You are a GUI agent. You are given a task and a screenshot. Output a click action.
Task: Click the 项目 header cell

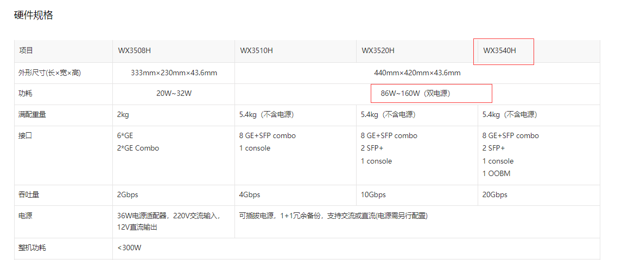coord(26,51)
